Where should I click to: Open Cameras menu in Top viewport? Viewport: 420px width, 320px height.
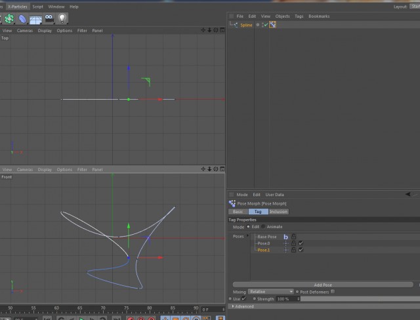click(25, 31)
